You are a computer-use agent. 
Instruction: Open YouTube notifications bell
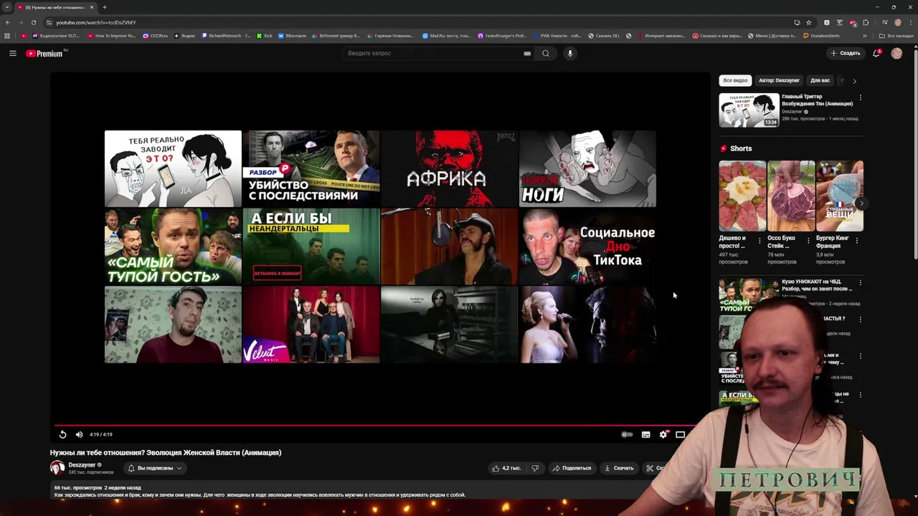click(876, 53)
